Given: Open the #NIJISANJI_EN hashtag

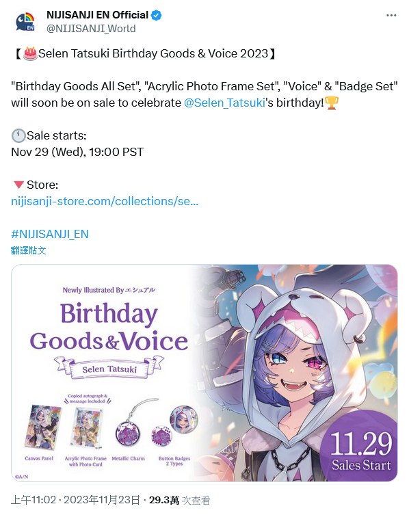Looking at the screenshot, I should point(50,234).
